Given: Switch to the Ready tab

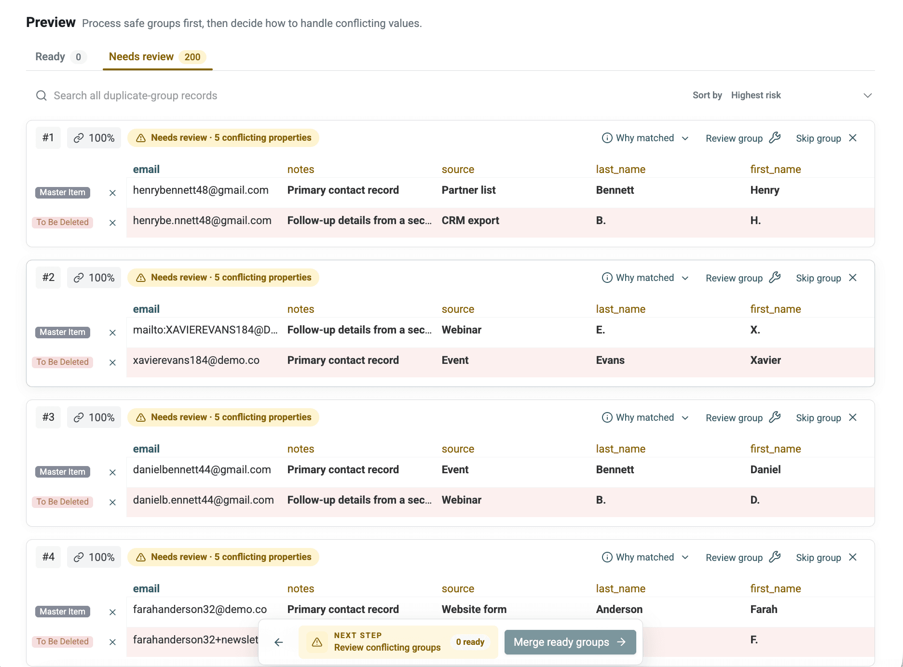Looking at the screenshot, I should click(x=60, y=57).
